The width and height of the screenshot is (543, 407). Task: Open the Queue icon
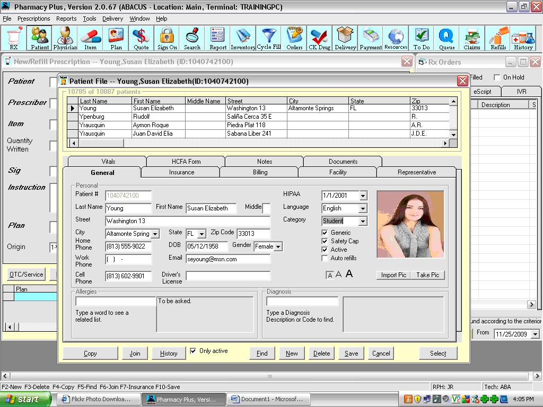pyautogui.click(x=446, y=38)
